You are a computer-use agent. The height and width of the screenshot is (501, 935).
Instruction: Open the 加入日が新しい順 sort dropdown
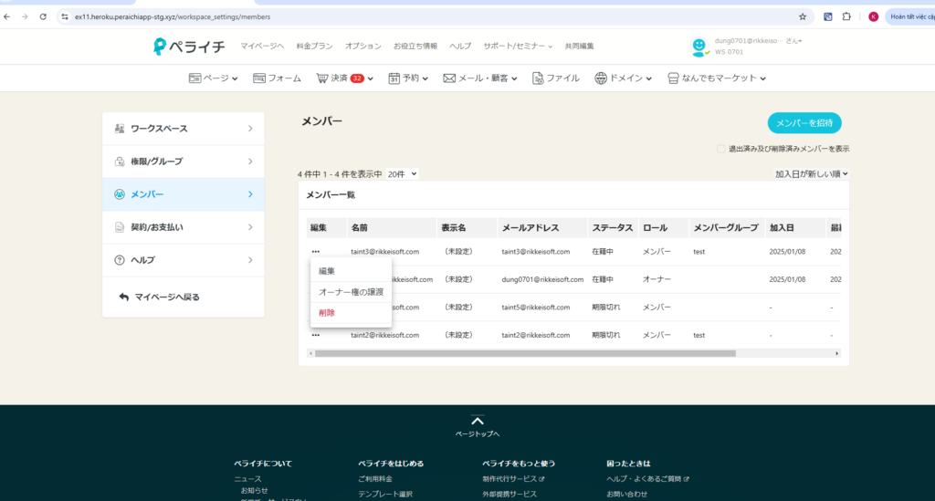click(x=812, y=173)
